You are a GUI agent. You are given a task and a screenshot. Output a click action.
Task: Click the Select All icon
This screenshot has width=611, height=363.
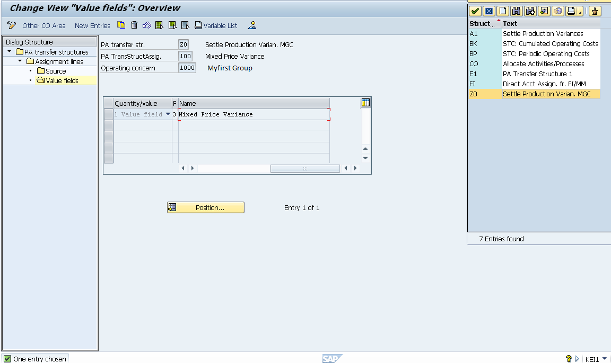(x=158, y=25)
